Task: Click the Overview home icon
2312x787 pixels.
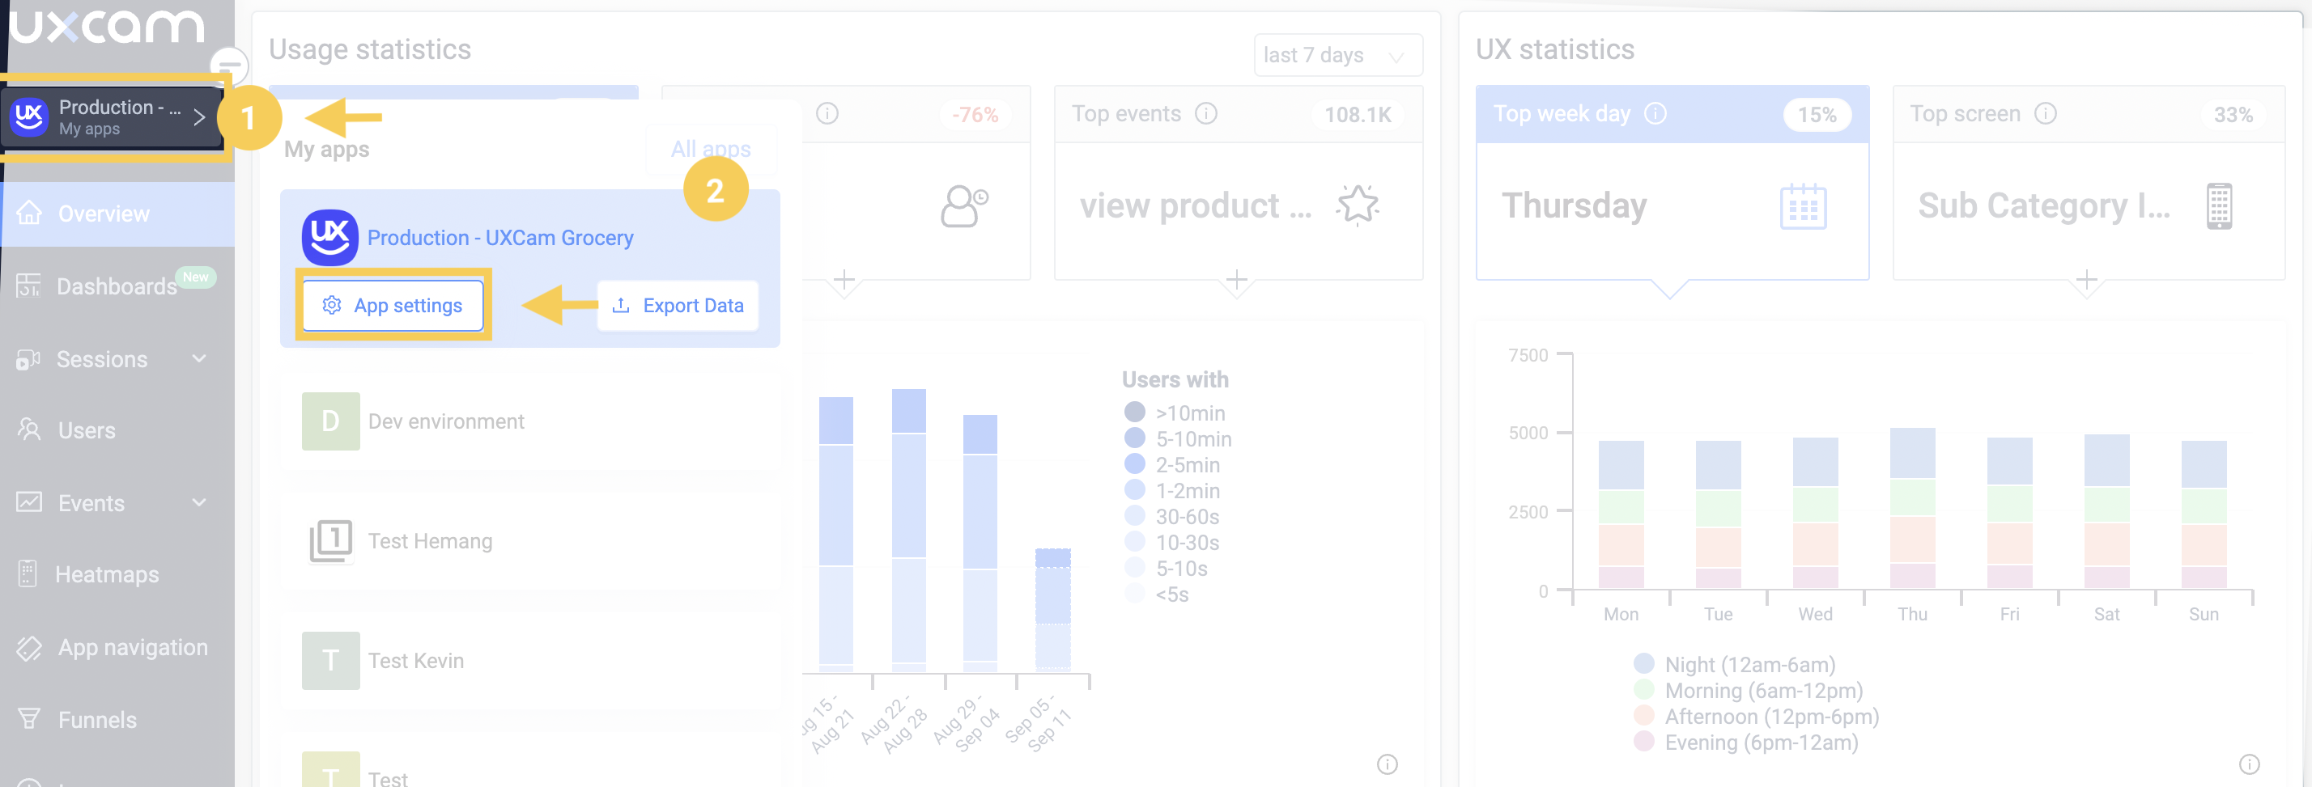Action: click(28, 213)
